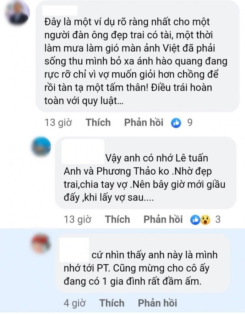Viewport: 245px width, 314px height.
Task: Click the wow emoji reaction on the second comment
Action: pyautogui.click(x=205, y=220)
